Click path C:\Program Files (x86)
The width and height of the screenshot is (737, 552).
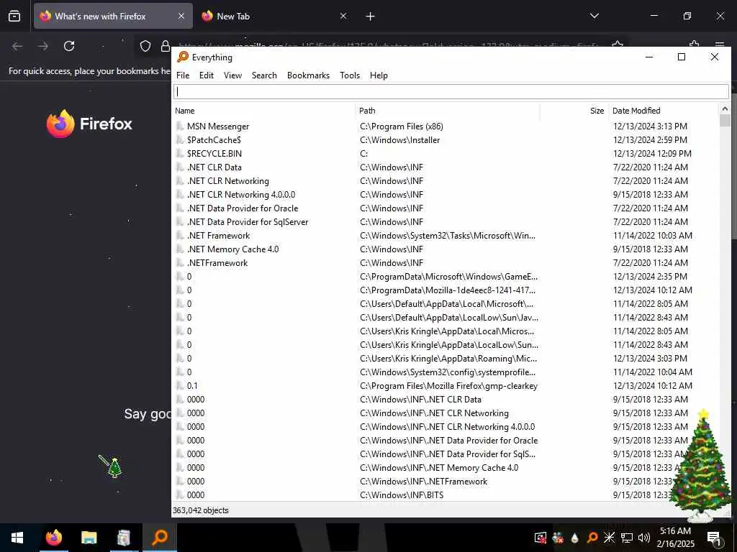click(x=402, y=126)
